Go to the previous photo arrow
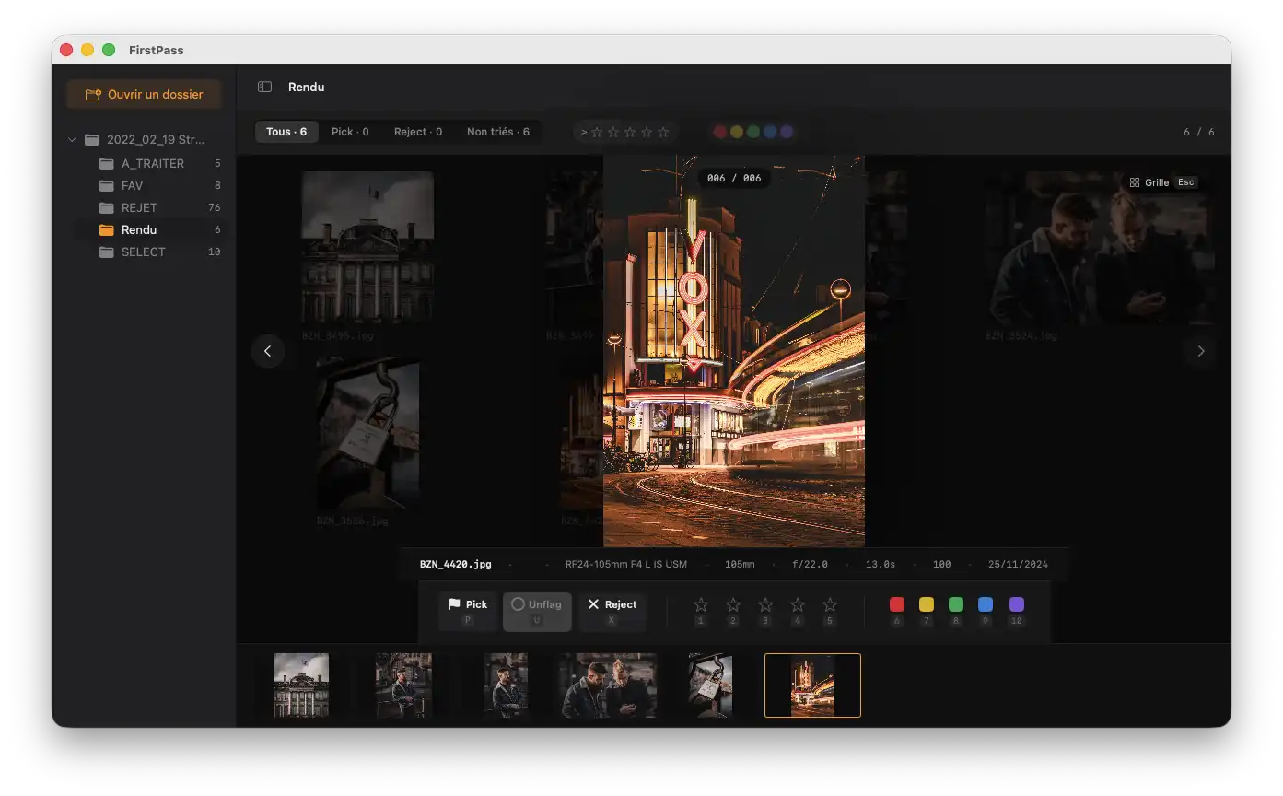This screenshot has height=796, width=1283. (268, 351)
